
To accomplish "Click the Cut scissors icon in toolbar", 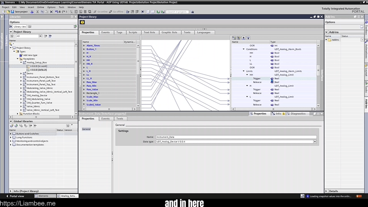I will click(x=37, y=11).
